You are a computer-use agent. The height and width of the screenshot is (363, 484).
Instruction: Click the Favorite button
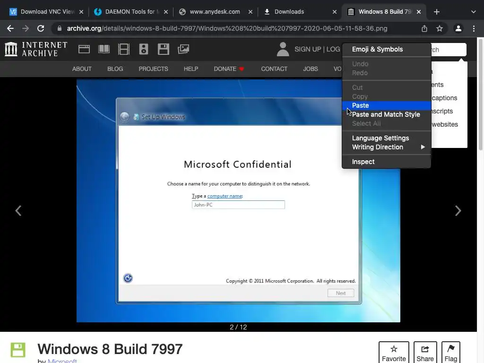[394, 353]
